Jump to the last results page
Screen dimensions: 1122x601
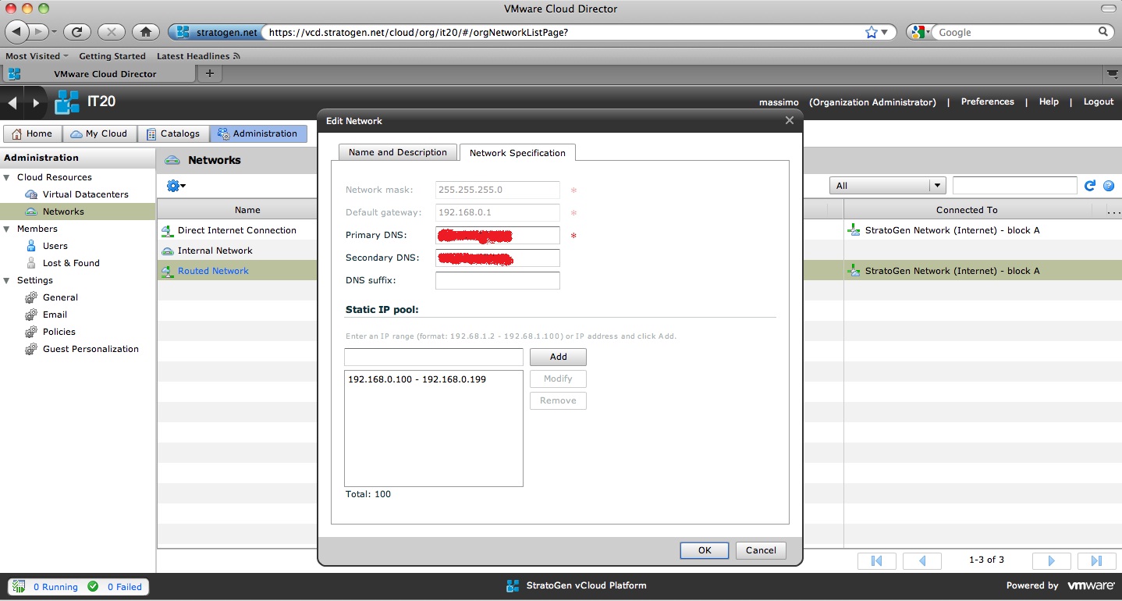[x=1096, y=560]
